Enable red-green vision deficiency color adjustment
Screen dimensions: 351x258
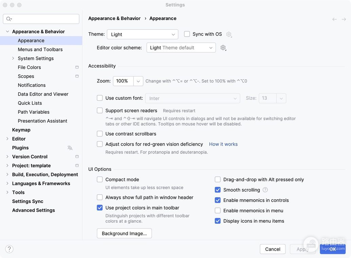click(99, 144)
